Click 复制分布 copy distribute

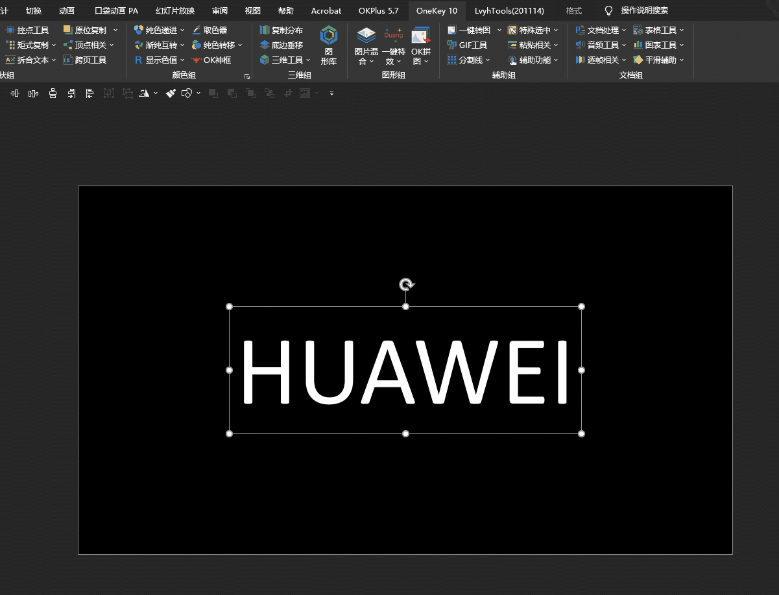[281, 30]
